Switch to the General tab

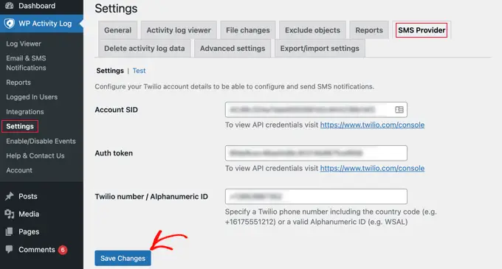click(x=118, y=30)
